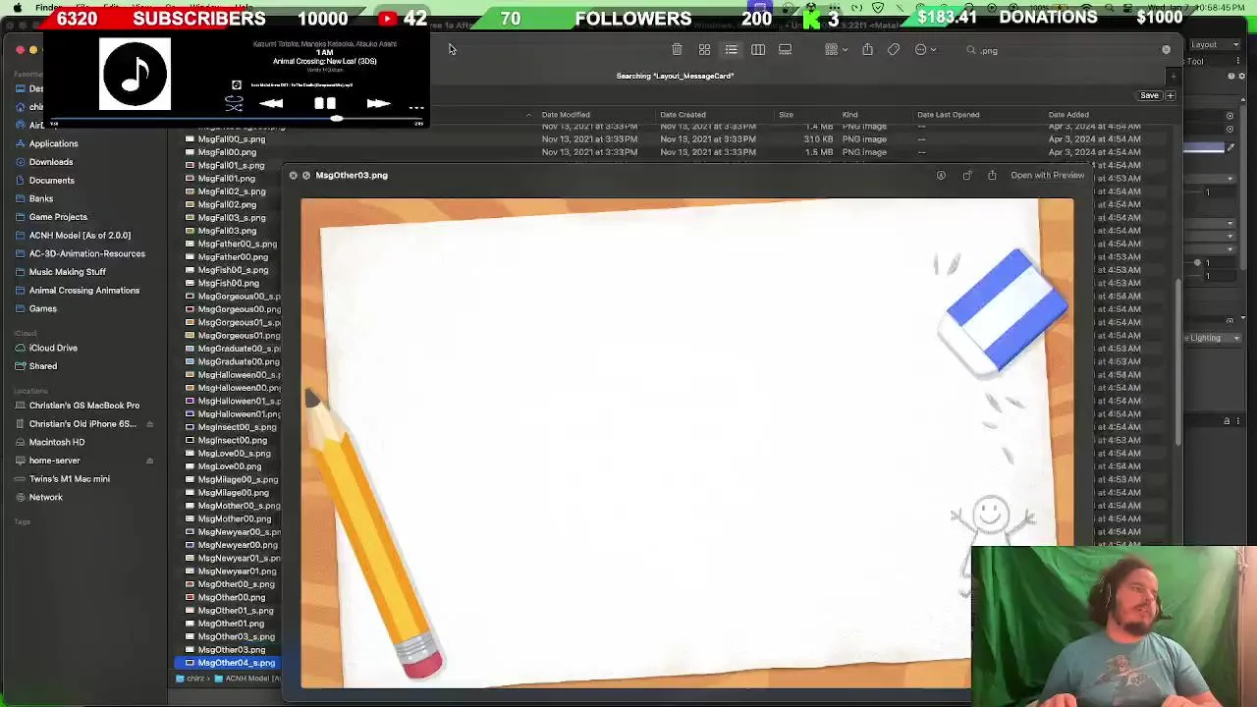1257x707 pixels.
Task: Sort by Date Last Opened column
Action: [948, 115]
